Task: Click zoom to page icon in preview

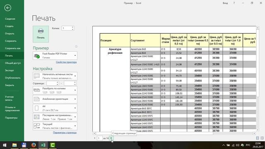Action: [262, 138]
